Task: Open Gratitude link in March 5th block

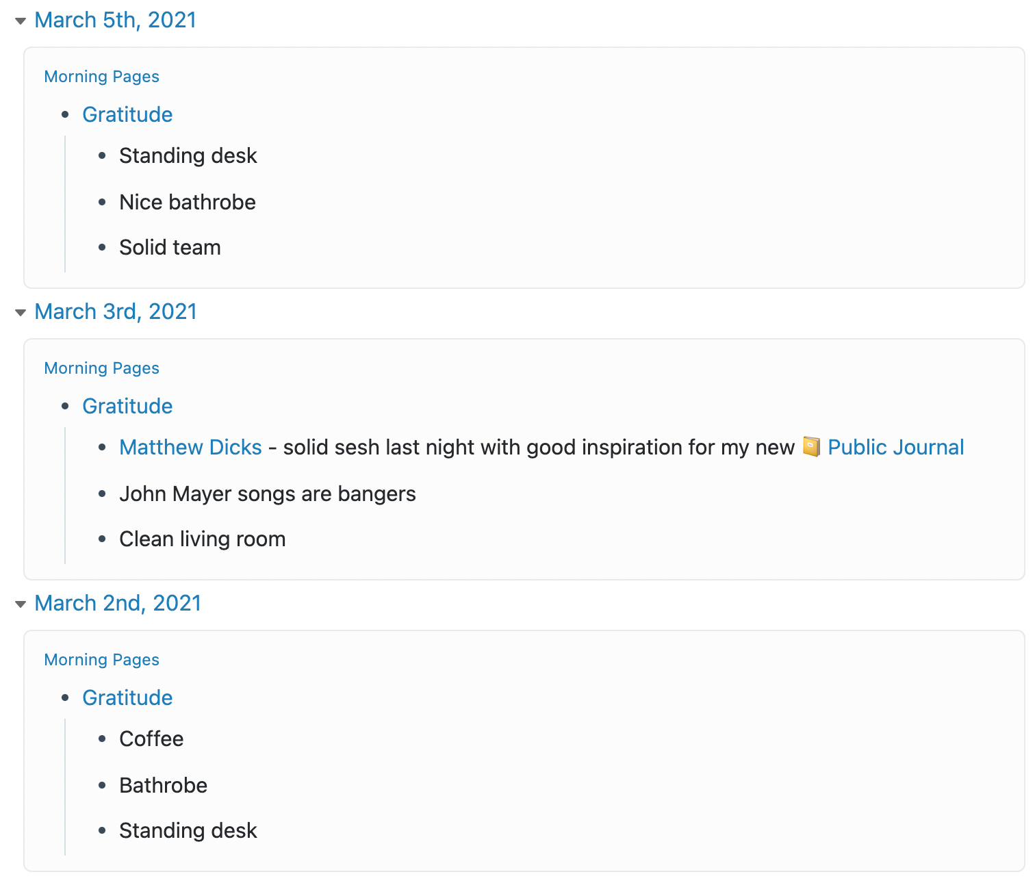Action: 127,114
